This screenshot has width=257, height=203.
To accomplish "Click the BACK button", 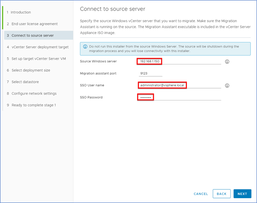I will pyautogui.click(x=222, y=194).
